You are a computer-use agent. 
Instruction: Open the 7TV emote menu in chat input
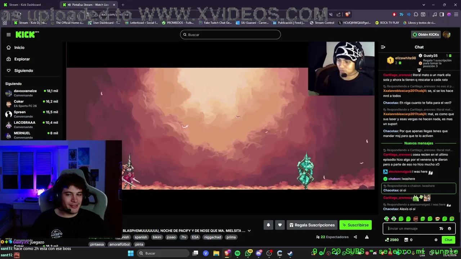point(441,228)
